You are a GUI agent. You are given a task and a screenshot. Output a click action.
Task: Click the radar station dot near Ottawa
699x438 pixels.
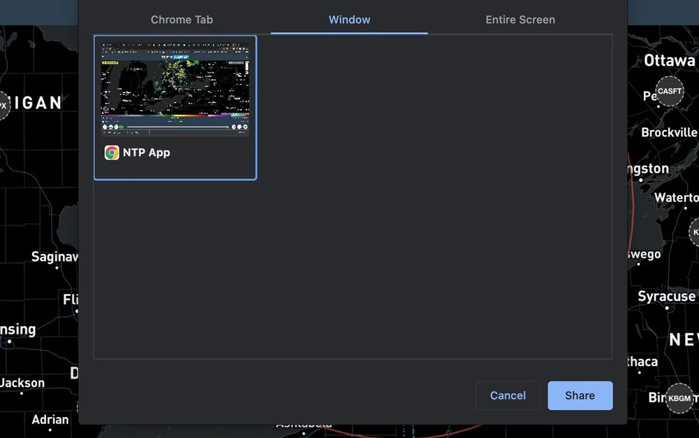[x=658, y=107]
